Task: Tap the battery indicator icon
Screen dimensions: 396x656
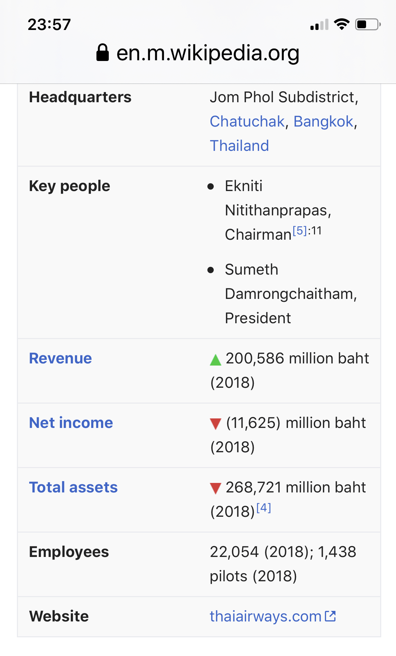Action: (367, 24)
